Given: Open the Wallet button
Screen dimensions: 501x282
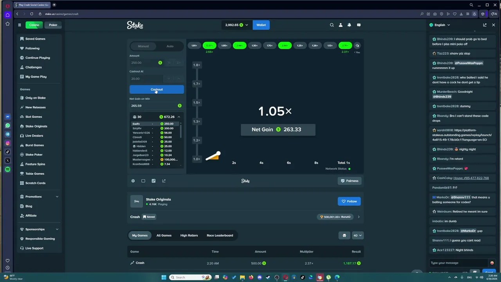Looking at the screenshot, I should [261, 25].
